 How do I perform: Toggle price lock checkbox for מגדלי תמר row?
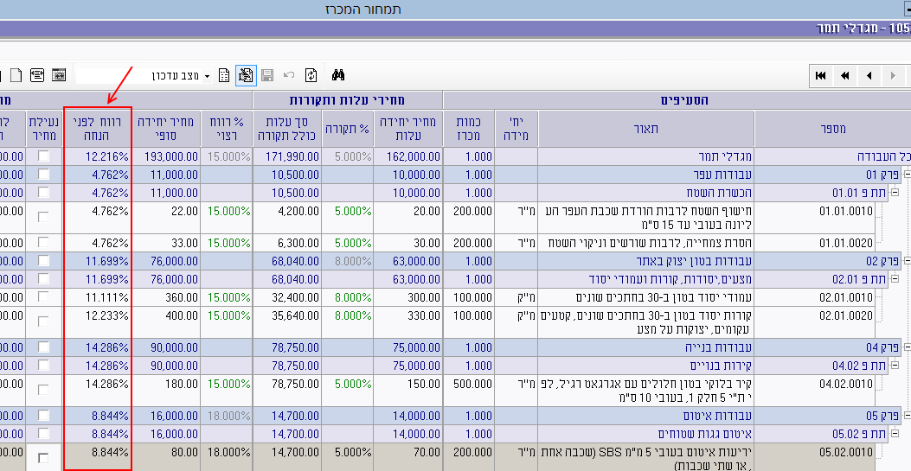click(x=43, y=156)
